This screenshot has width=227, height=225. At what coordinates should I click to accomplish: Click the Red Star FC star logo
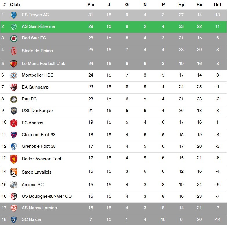pos(13,38)
